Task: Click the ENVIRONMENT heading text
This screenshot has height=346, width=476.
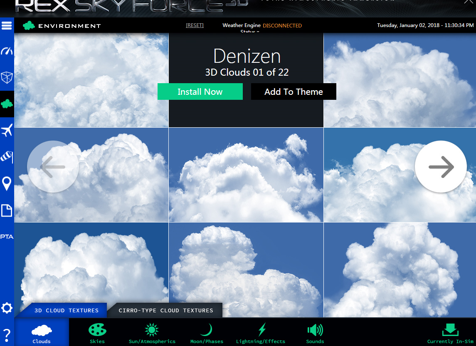Action: (69, 26)
